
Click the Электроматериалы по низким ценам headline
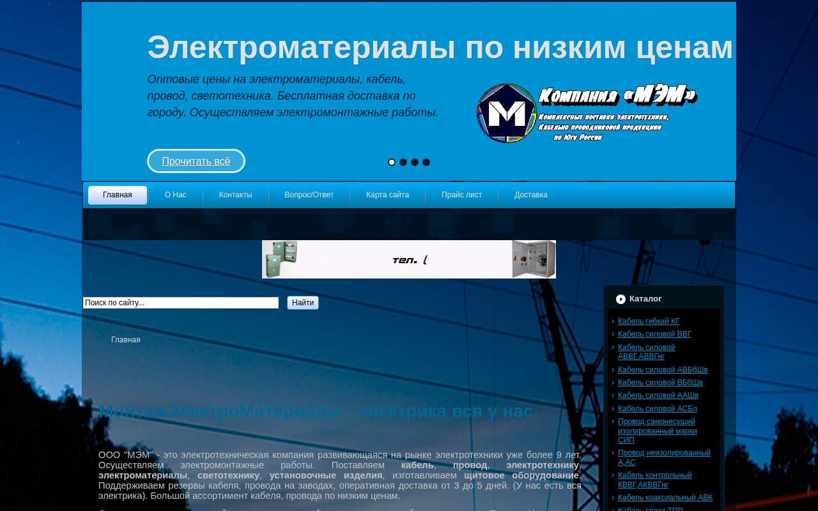click(440, 47)
